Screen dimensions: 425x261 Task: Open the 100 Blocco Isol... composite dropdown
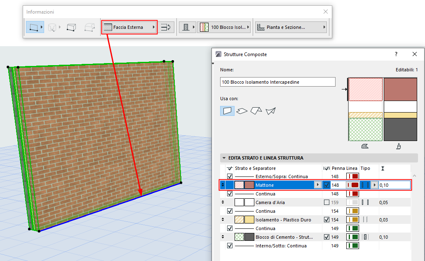pos(224,28)
